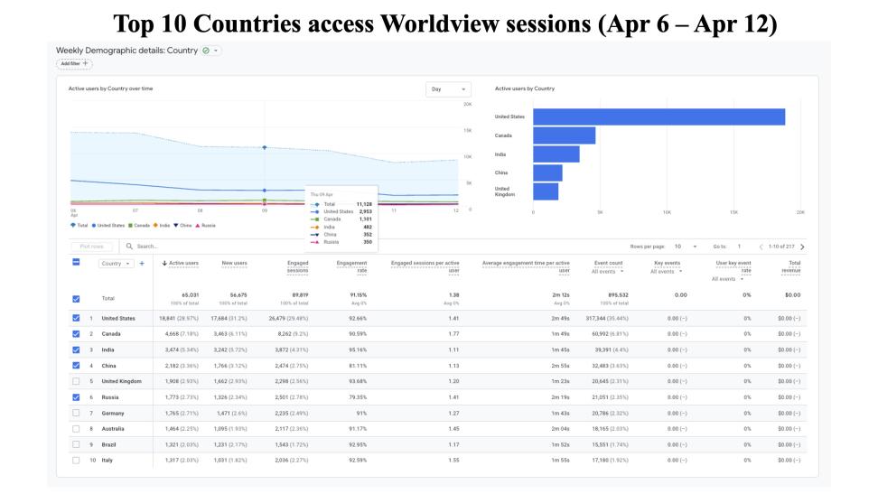Image resolution: width=878 pixels, height=494 pixels.
Task: Click the Australia country name in table
Action: coord(113,429)
